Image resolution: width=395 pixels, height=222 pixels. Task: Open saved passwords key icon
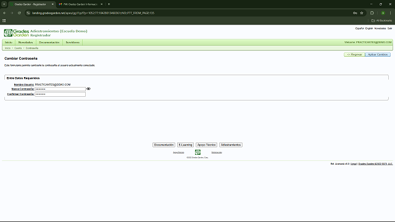pyautogui.click(x=355, y=13)
